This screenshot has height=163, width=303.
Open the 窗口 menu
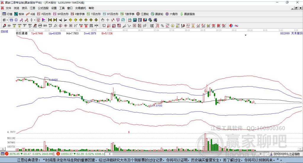[x=70, y=8]
